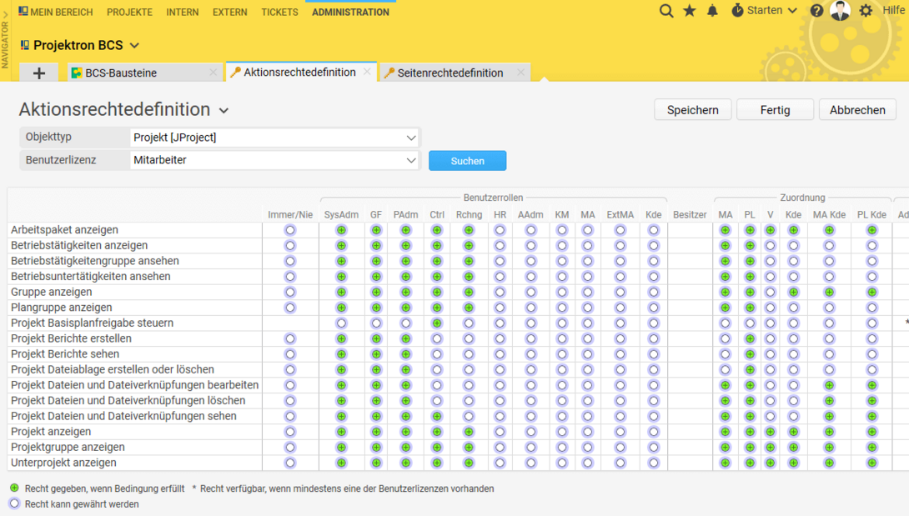Toggle HR right for Gruppe anzeigen

500,293
